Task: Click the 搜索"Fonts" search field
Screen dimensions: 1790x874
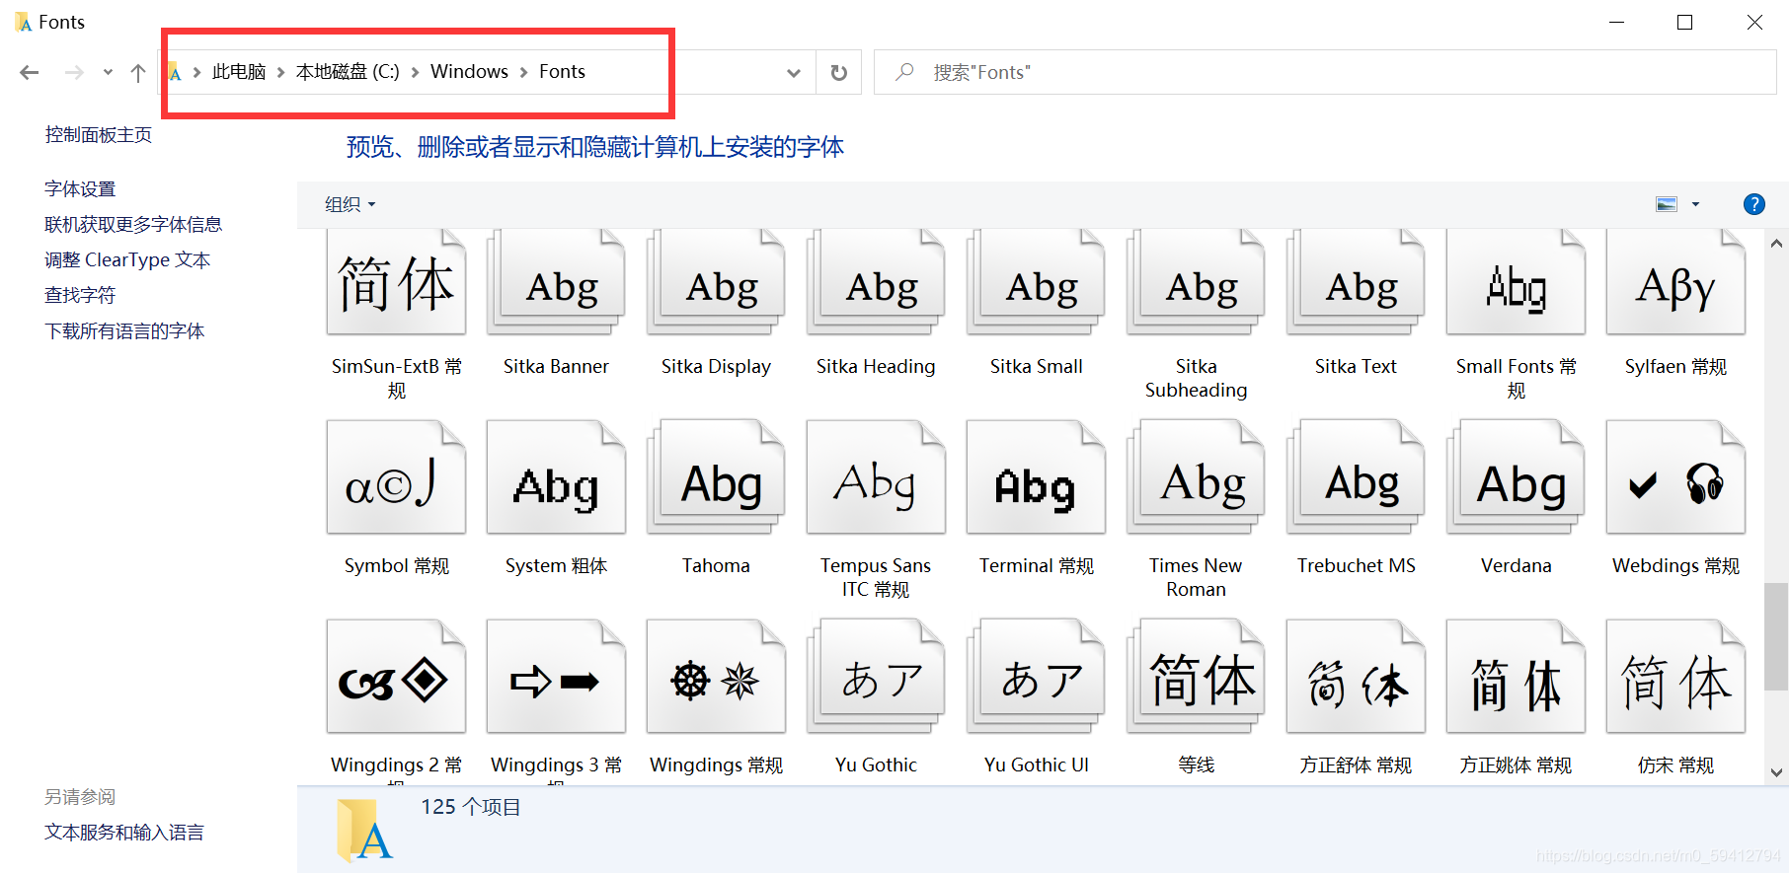Action: tap(1325, 72)
